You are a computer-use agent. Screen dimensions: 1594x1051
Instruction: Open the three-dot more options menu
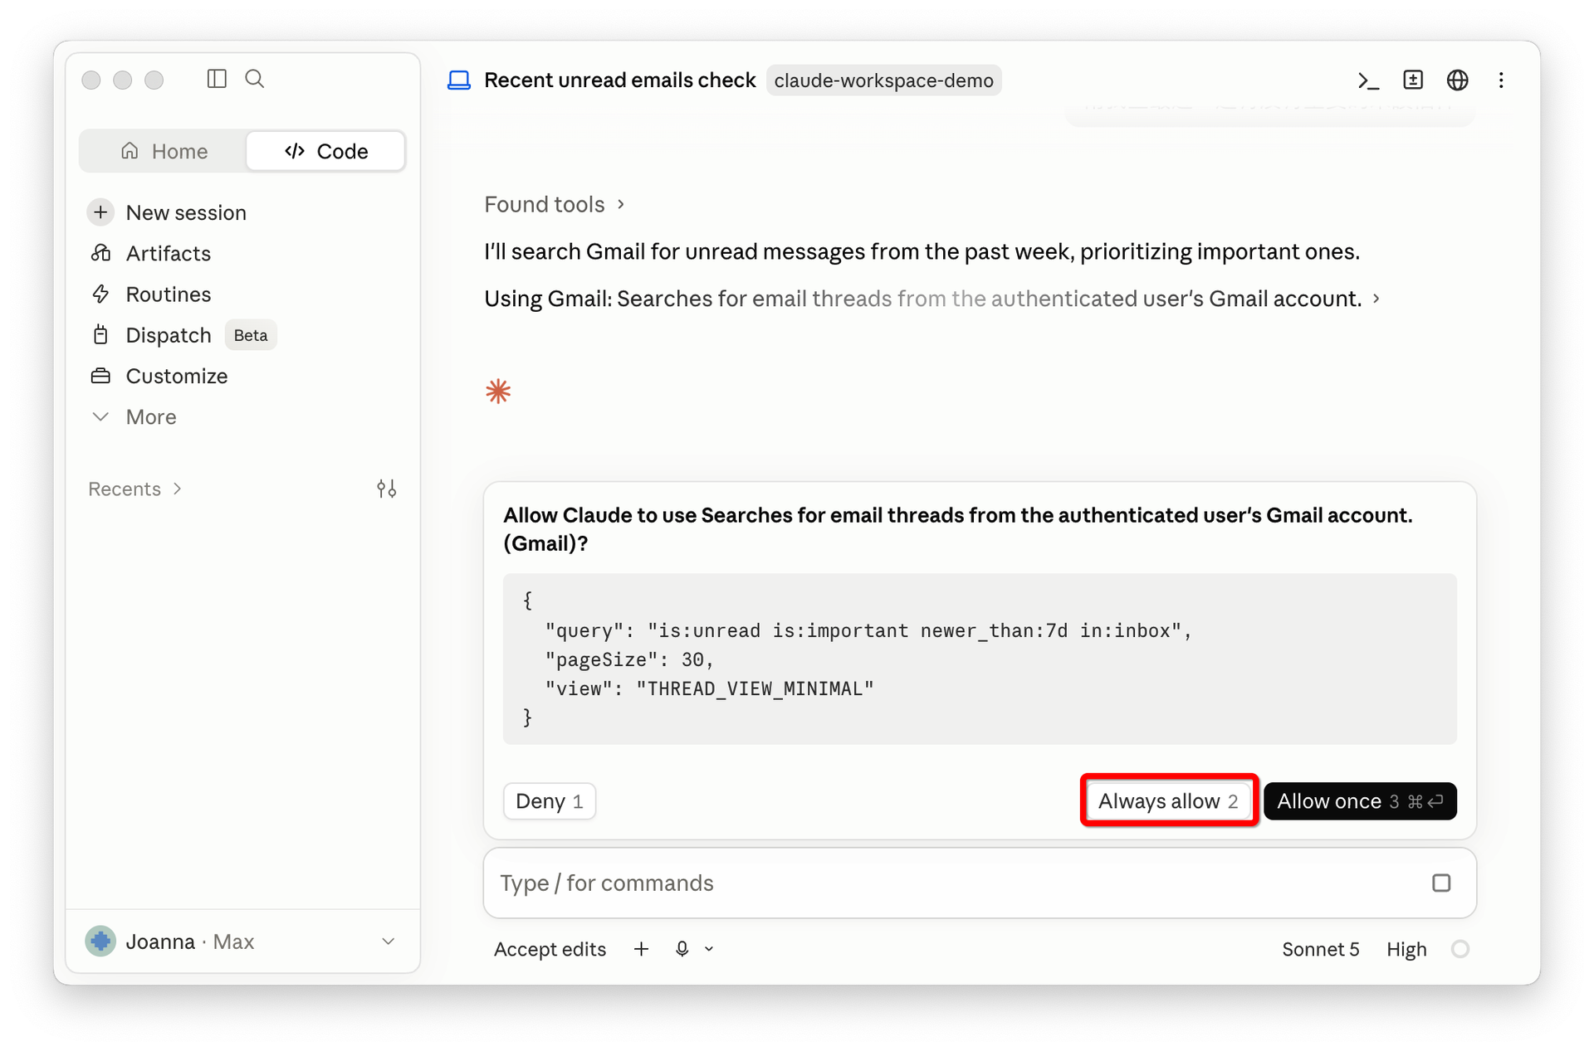click(1501, 80)
